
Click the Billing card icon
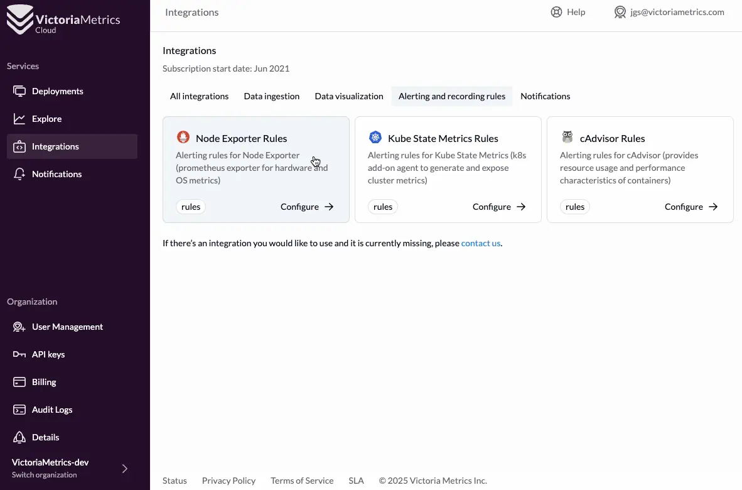point(19,382)
